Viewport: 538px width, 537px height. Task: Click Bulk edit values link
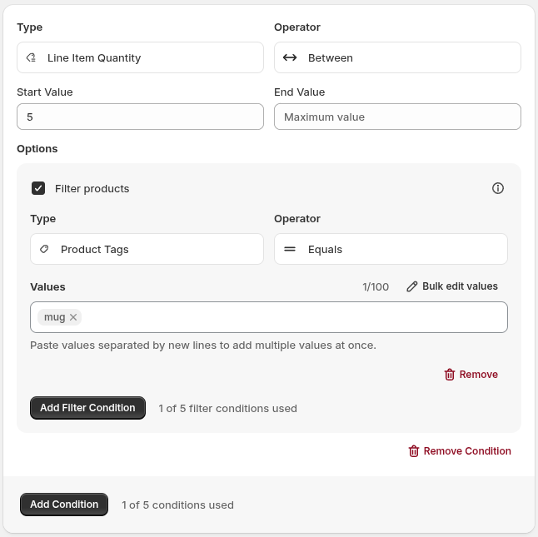(452, 286)
